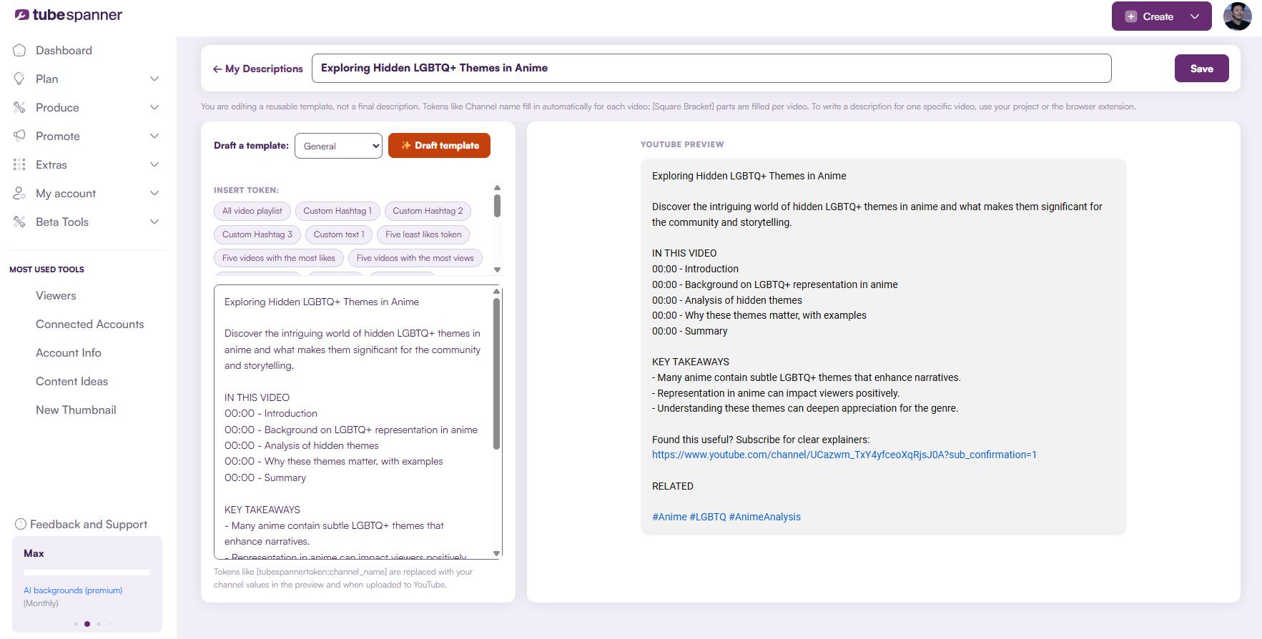Open Connected Accounts
Image resolution: width=1262 pixels, height=639 pixels.
click(x=90, y=325)
